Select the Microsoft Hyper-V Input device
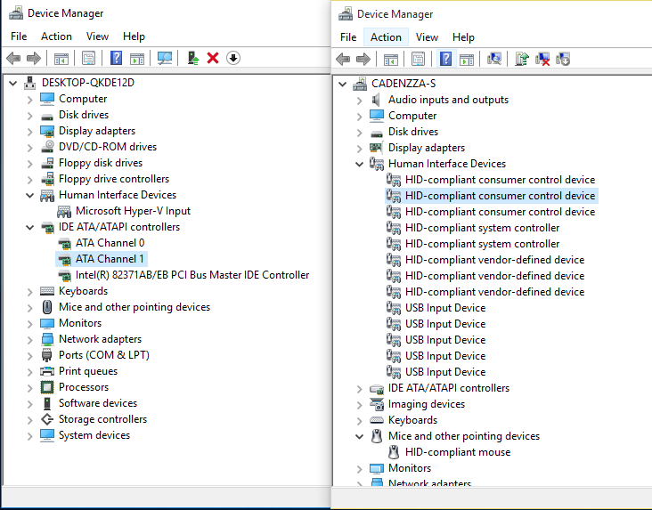Image resolution: width=652 pixels, height=510 pixels. coord(133,211)
